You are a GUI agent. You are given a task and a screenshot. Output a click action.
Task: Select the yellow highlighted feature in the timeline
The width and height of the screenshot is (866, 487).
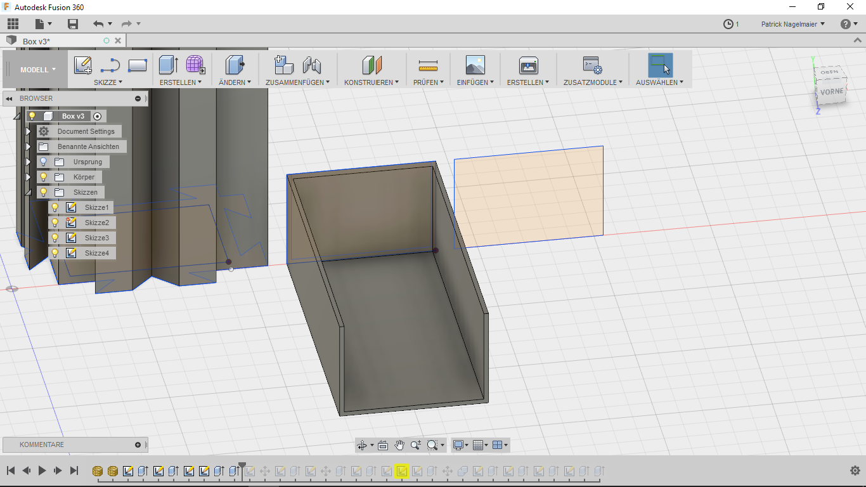(x=403, y=471)
